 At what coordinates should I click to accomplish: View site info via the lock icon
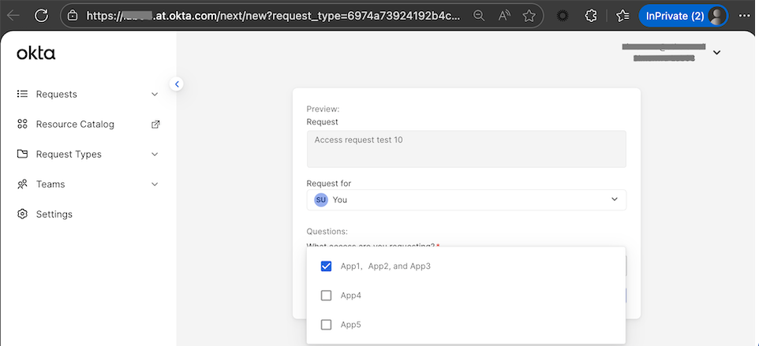pos(73,16)
